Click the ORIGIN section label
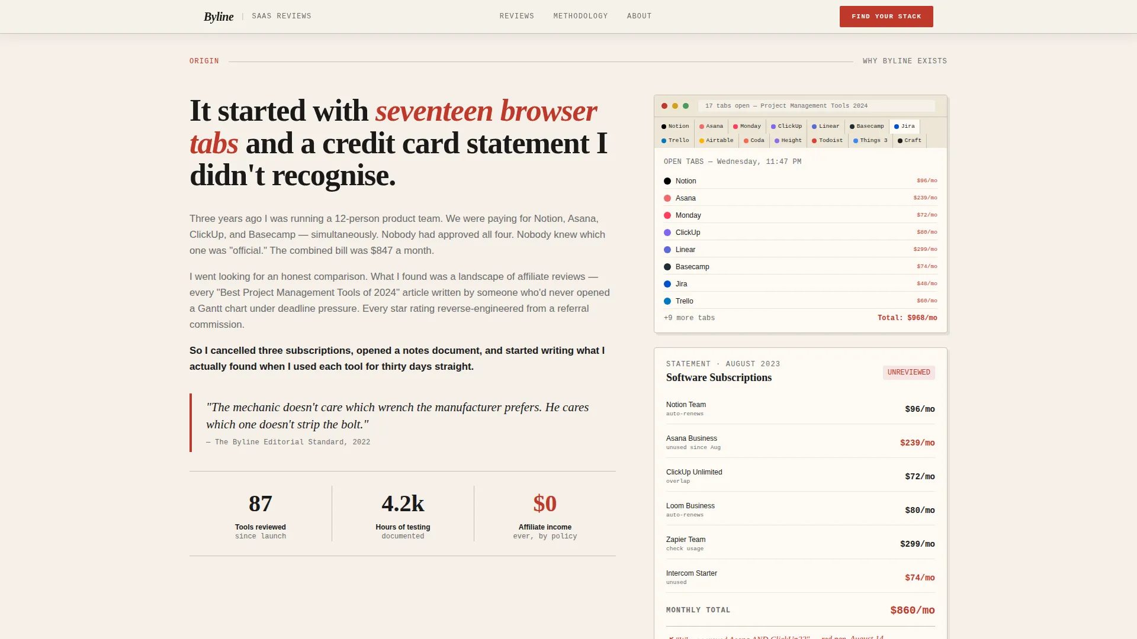 tap(204, 61)
